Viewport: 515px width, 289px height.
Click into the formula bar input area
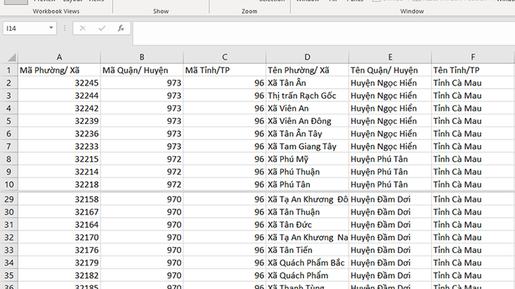click(324, 33)
